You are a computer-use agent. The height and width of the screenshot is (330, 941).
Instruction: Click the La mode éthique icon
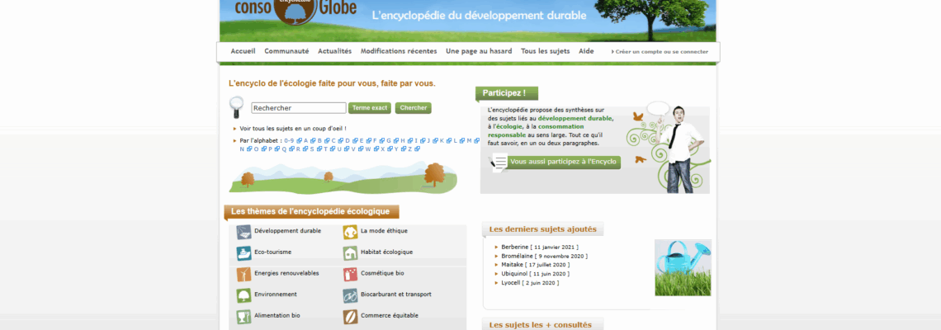(350, 232)
